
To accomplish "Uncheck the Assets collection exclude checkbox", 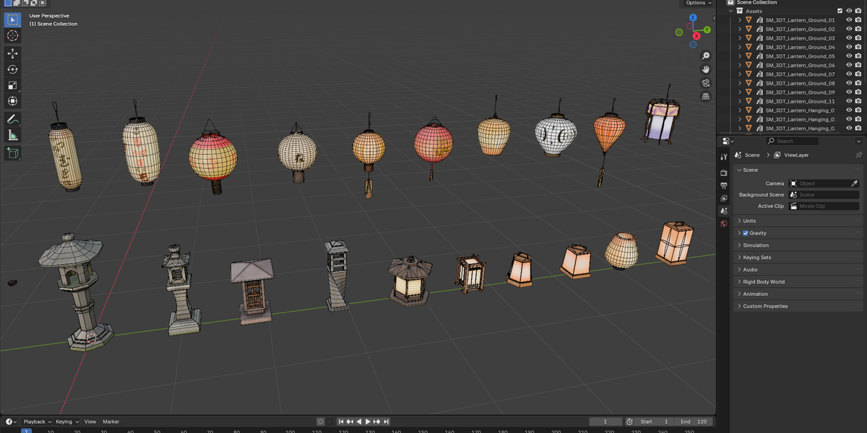I will 840,11.
